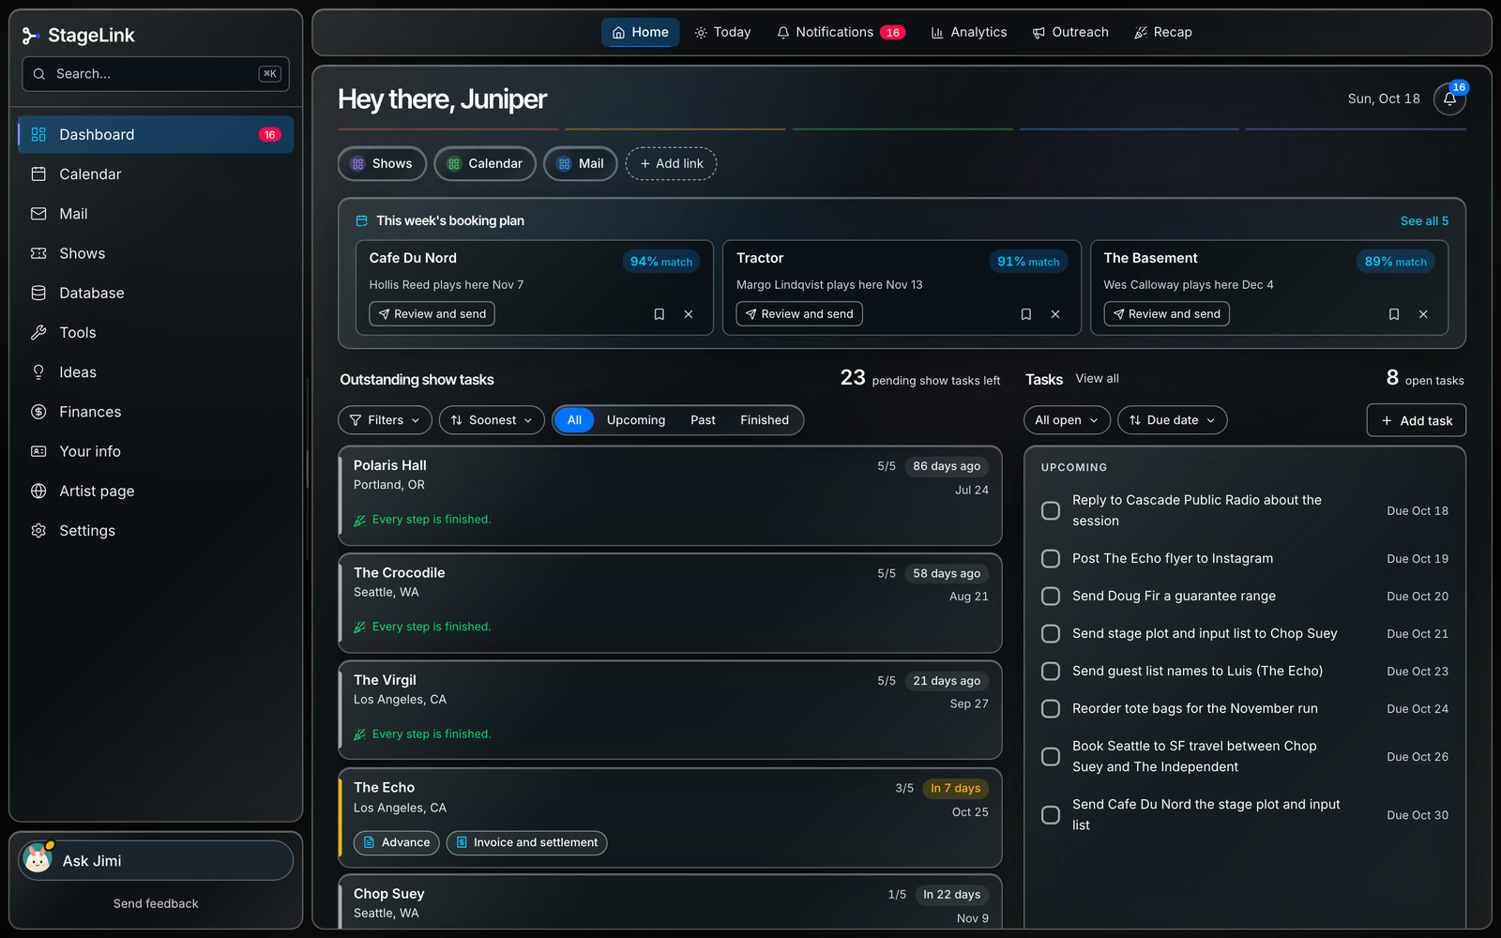1501x938 pixels.
Task: Switch to the Today tab
Action: pyautogui.click(x=722, y=32)
